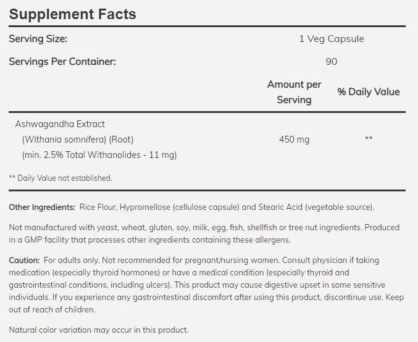The width and height of the screenshot is (418, 342).
Task: Click the Daily Value not established footnote
Action: (x=61, y=178)
